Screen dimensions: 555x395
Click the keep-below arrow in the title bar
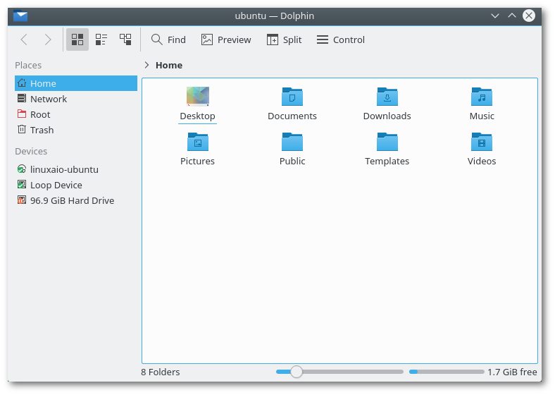495,16
